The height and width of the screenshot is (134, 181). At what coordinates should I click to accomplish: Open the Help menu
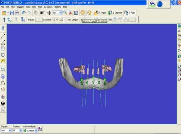65,7
